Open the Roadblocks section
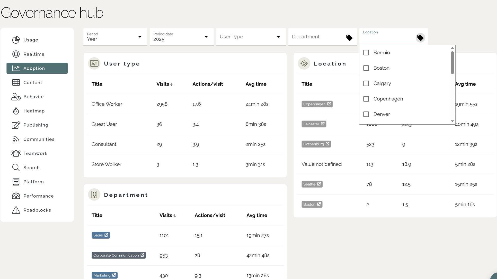Screen dimensions: 497x279 37,210
